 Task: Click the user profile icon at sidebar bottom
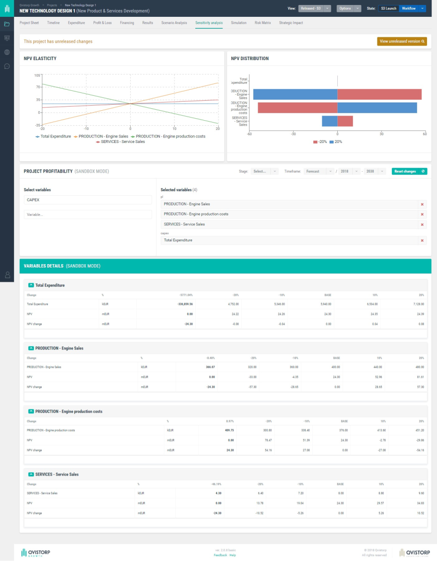click(6, 275)
